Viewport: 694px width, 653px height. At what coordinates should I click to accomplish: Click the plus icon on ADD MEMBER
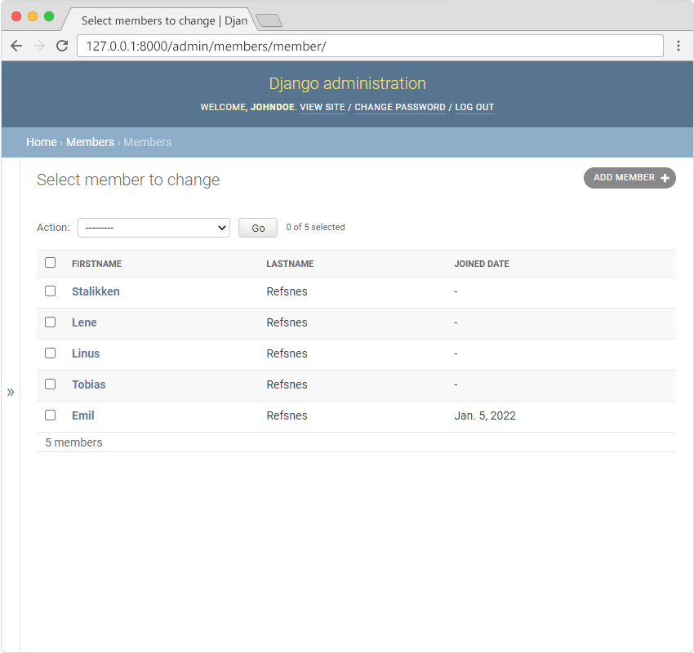665,177
